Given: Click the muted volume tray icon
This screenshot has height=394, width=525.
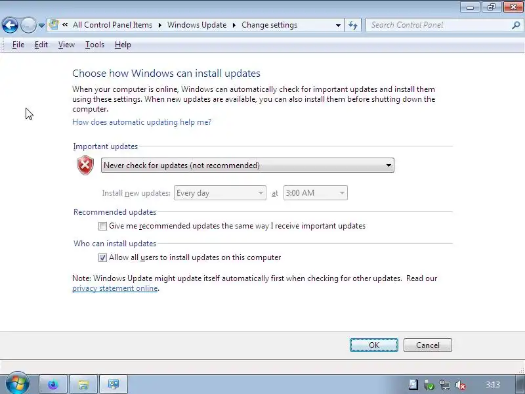Looking at the screenshot, I should 461,385.
